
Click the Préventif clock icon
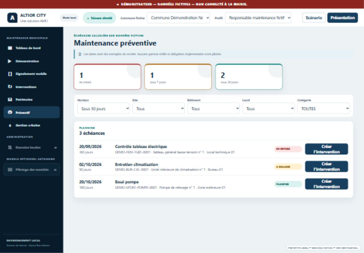click(x=10, y=112)
